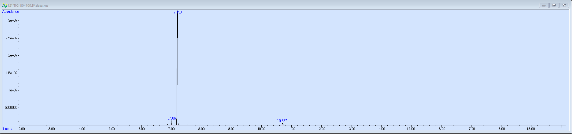Image resolution: width=572 pixels, height=134 pixels.
Task: Click the 5.00 time axis label
Action: click(x=112, y=129)
